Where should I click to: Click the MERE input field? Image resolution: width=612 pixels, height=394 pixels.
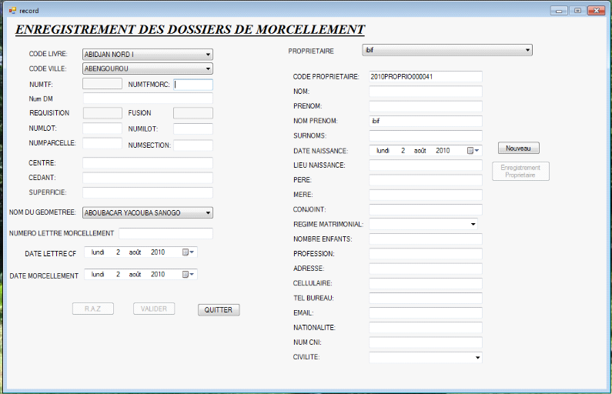click(426, 195)
